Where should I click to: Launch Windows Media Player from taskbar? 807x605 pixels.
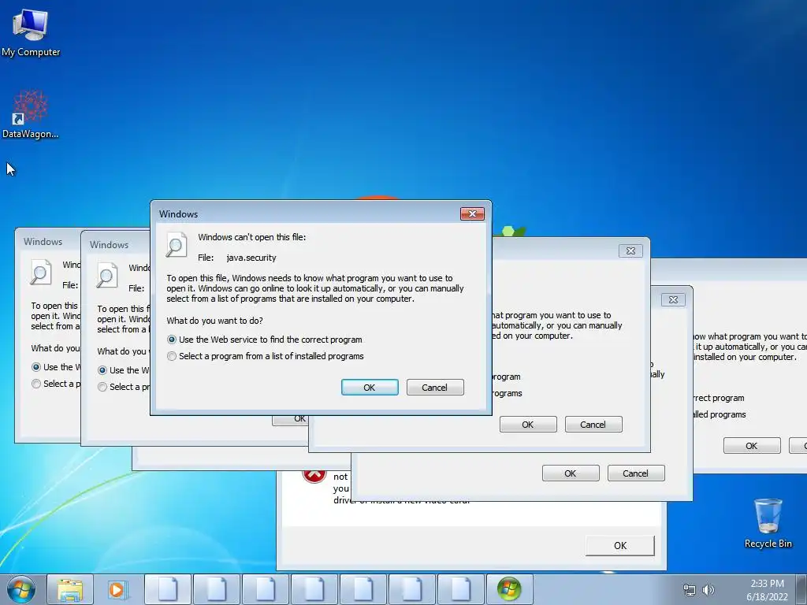(x=118, y=589)
